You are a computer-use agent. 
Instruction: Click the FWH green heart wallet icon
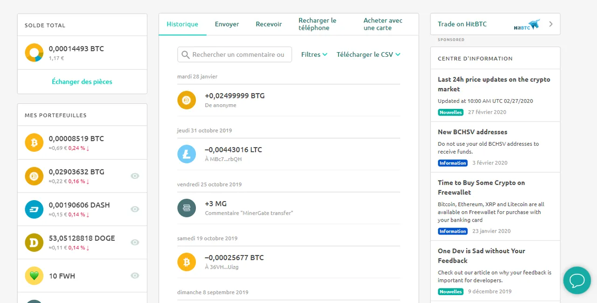(34, 276)
